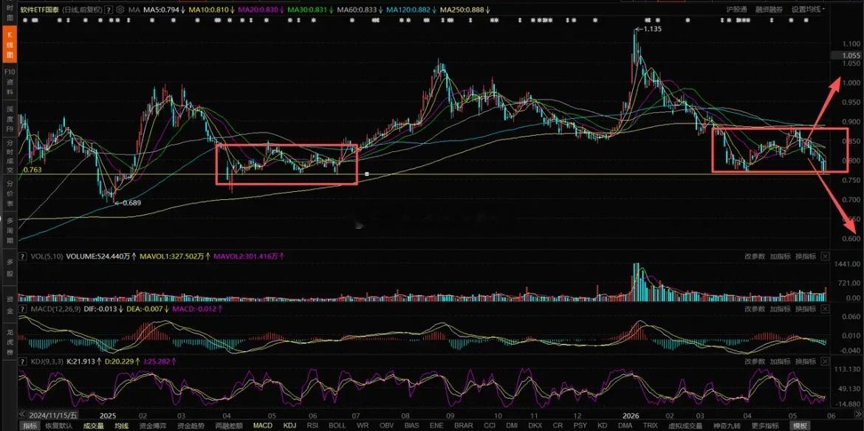
Task: Close the VOL indicator panel with its X
Action: click(x=825, y=256)
